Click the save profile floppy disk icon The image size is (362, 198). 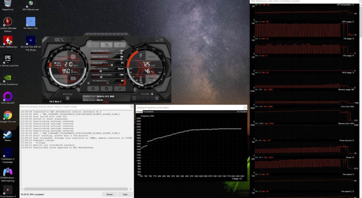tap(157, 98)
